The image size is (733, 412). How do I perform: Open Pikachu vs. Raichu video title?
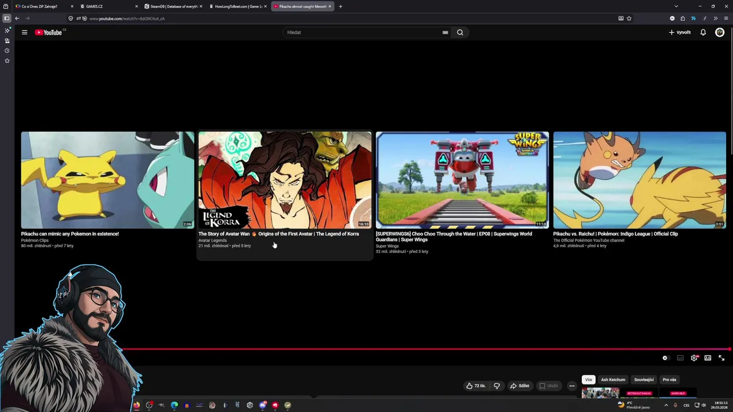pos(616,234)
